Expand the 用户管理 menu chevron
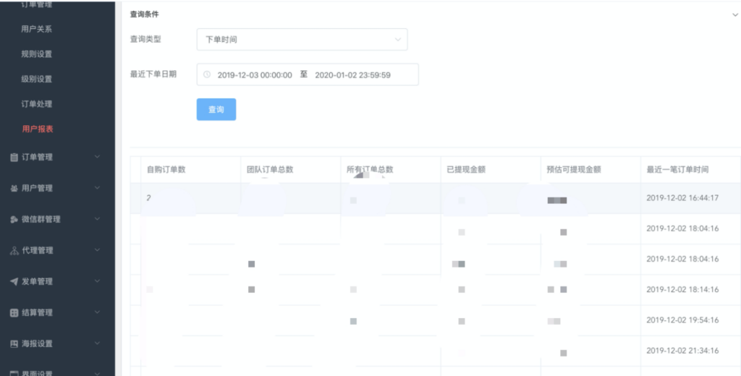The image size is (741, 376). point(98,188)
